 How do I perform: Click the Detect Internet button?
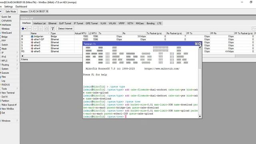[x=65, y=28]
